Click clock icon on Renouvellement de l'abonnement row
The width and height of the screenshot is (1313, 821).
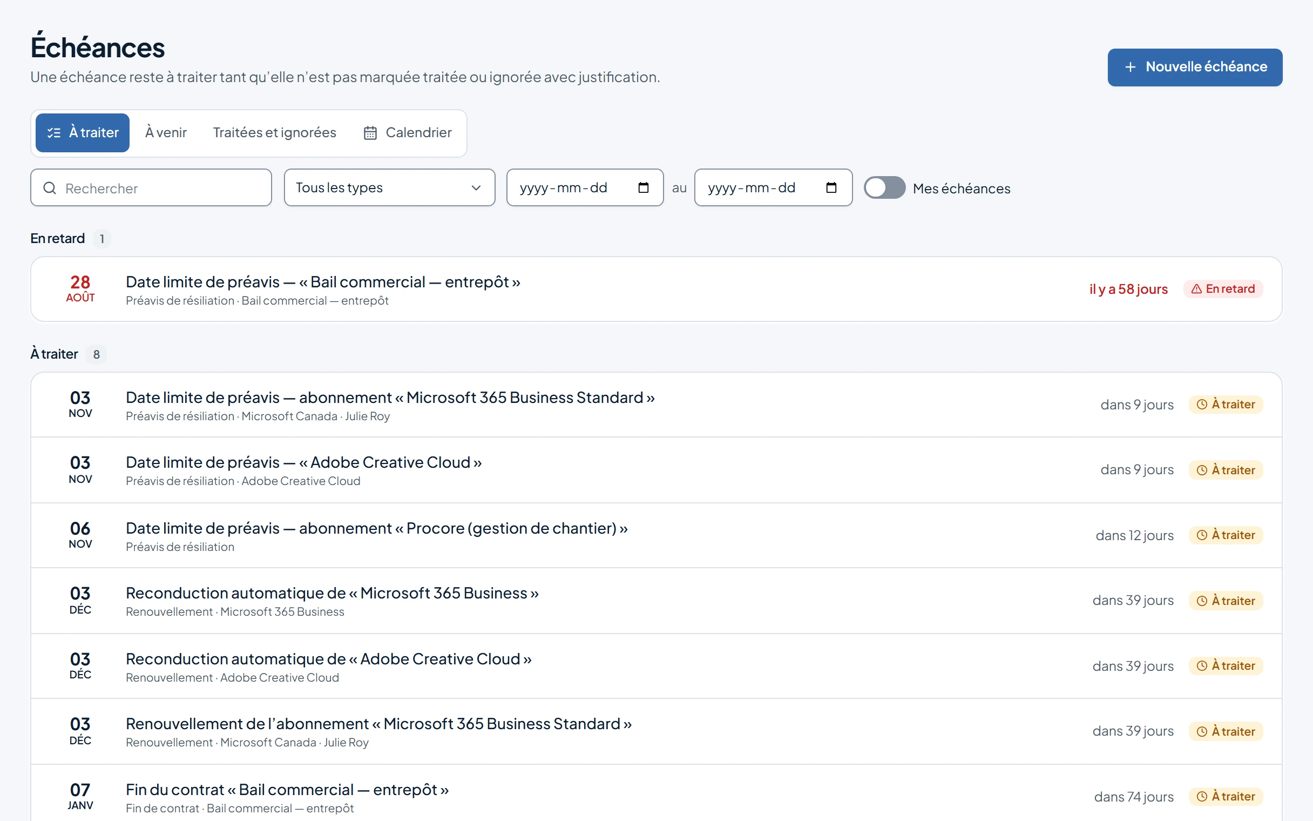[1202, 731]
